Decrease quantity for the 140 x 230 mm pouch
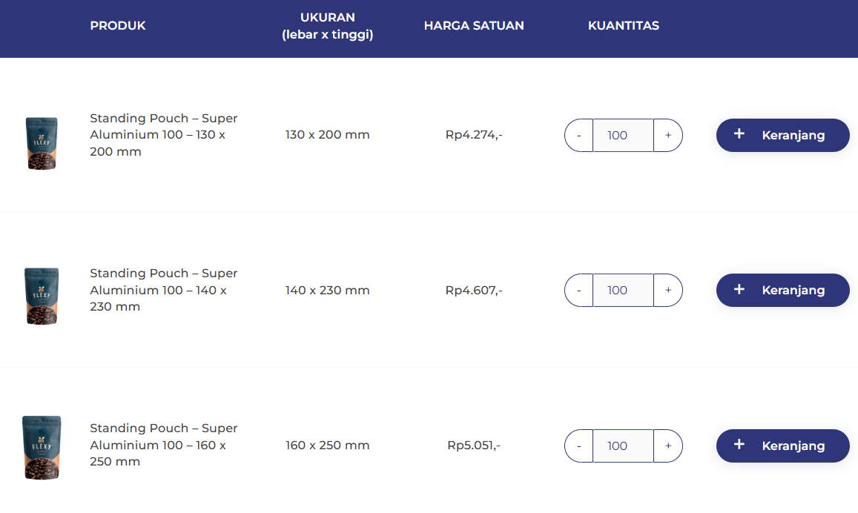The width and height of the screenshot is (858, 513). (578, 291)
